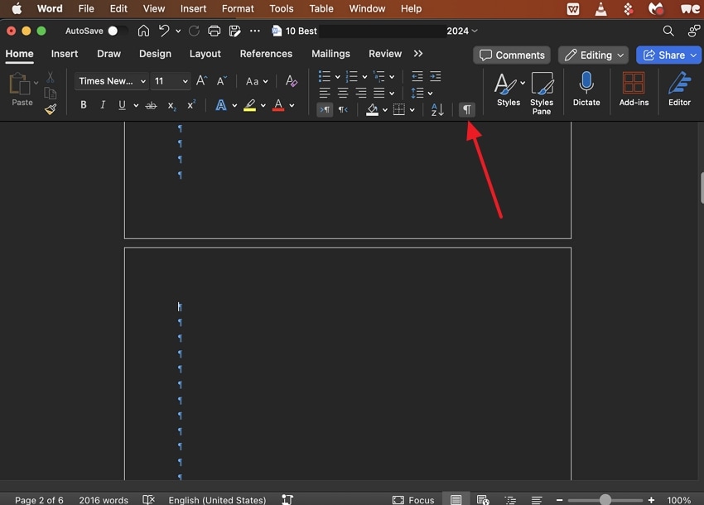The width and height of the screenshot is (704, 505).
Task: Clear all formatting
Action: click(292, 81)
